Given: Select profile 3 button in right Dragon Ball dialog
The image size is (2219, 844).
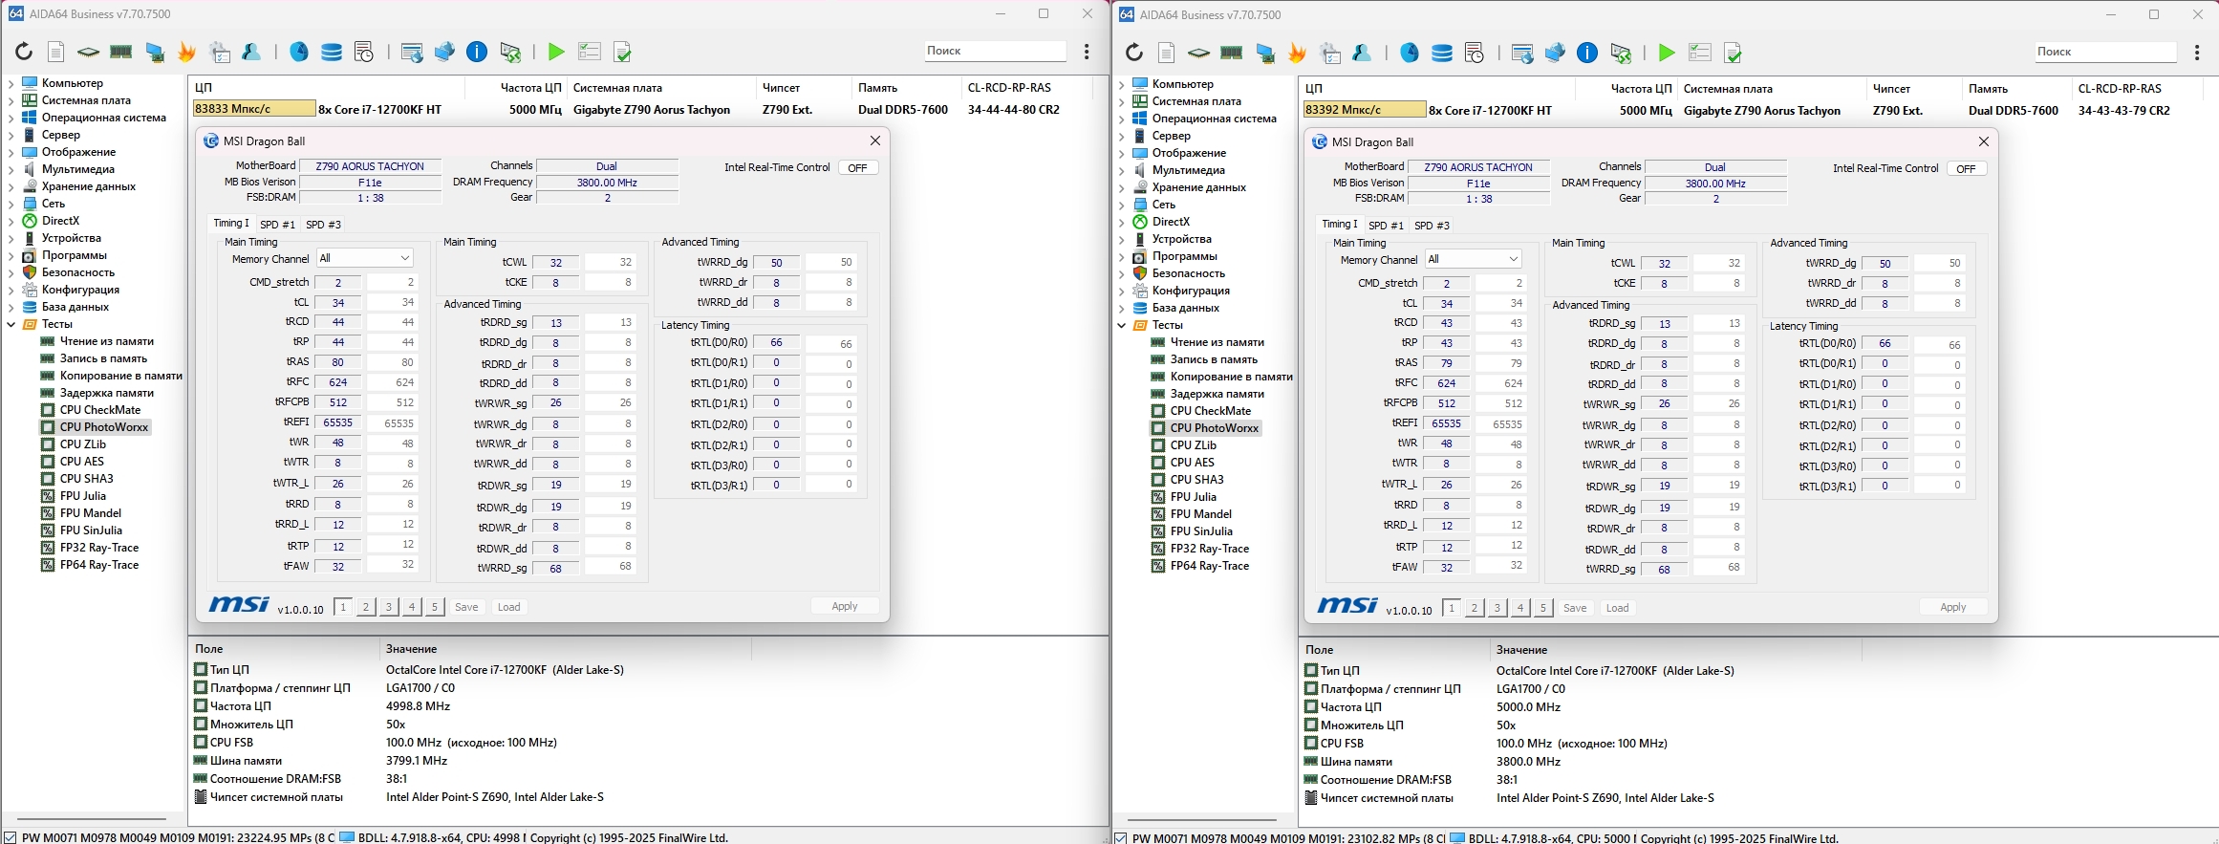Looking at the screenshot, I should click(1497, 608).
